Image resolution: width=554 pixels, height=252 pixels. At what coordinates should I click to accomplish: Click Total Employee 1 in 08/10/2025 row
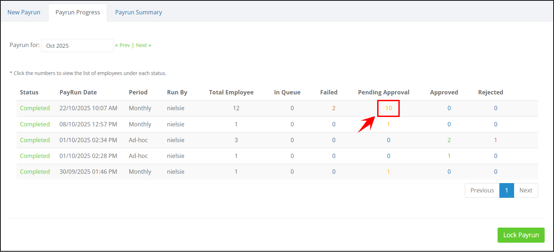[x=236, y=124]
